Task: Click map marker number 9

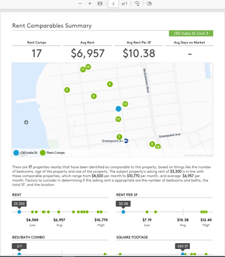Action: point(93,96)
